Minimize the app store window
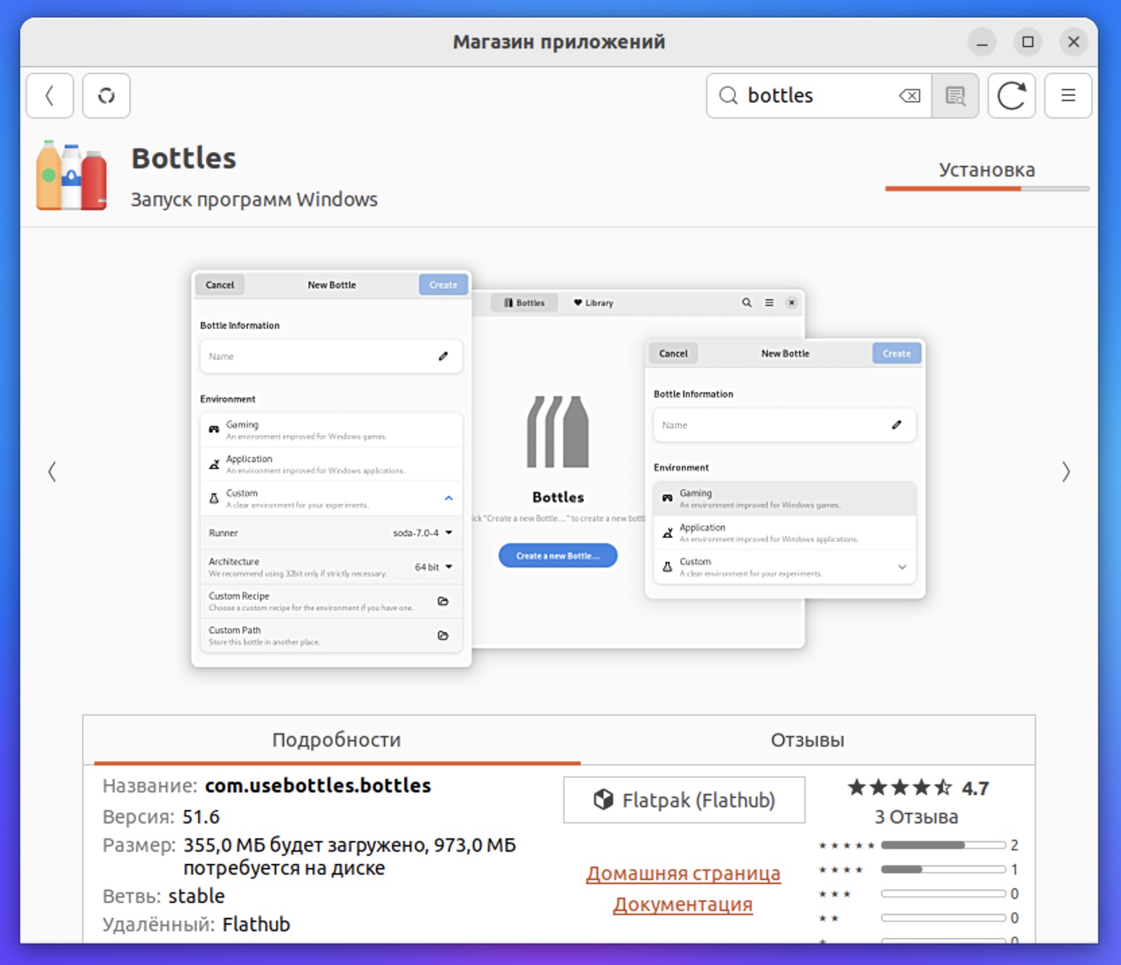The image size is (1121, 965). tap(982, 42)
